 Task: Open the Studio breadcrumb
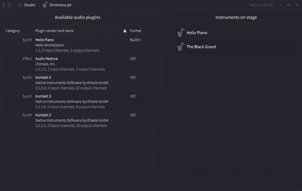click(x=30, y=5)
